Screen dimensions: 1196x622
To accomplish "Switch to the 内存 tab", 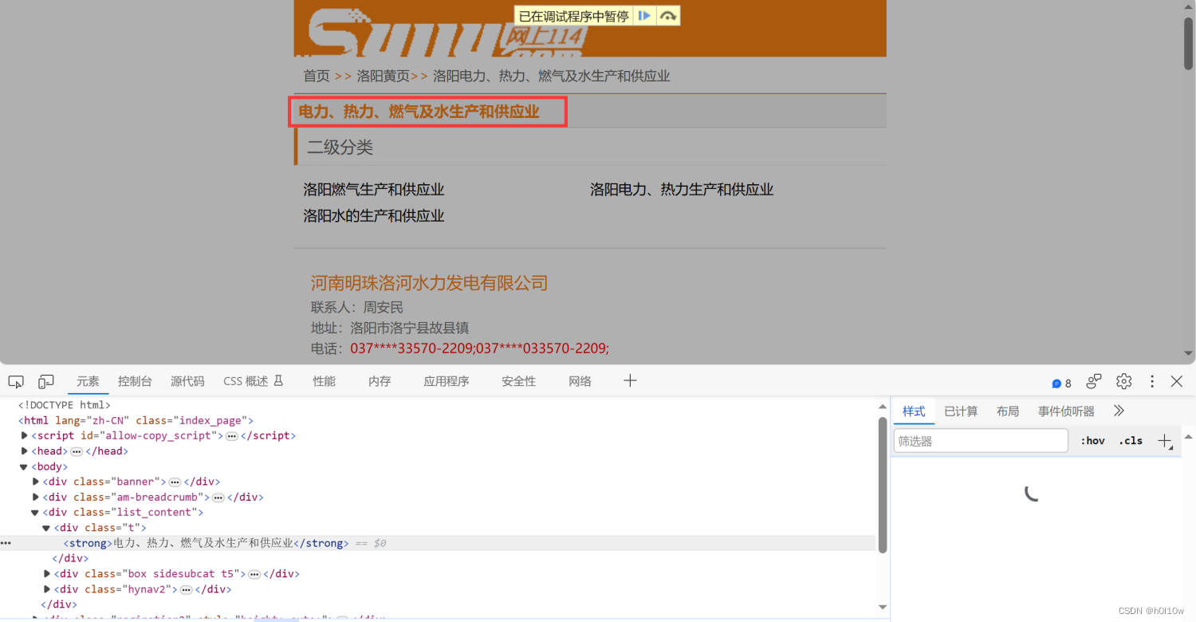I will point(380,381).
